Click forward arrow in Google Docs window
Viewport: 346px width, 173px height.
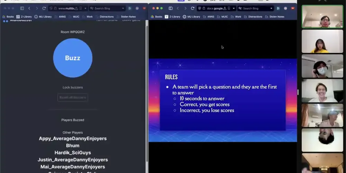click(x=185, y=8)
